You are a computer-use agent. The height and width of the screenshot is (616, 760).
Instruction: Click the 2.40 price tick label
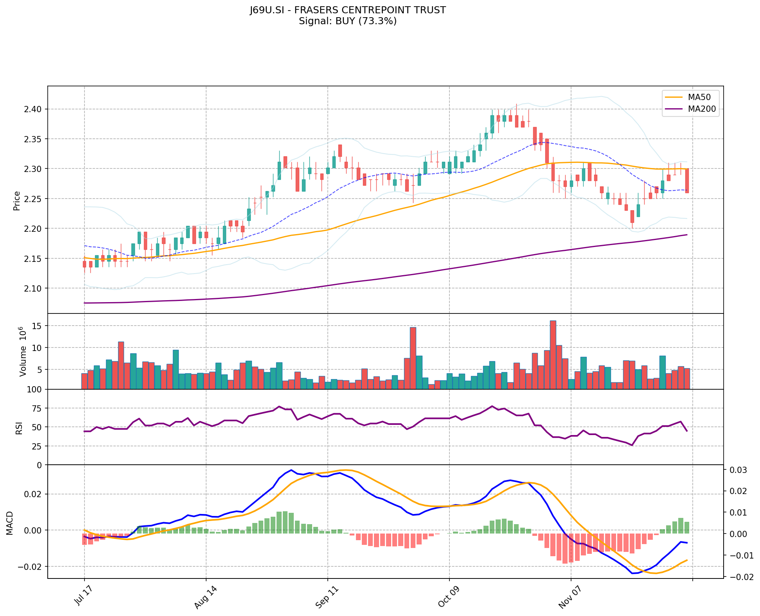(x=32, y=109)
